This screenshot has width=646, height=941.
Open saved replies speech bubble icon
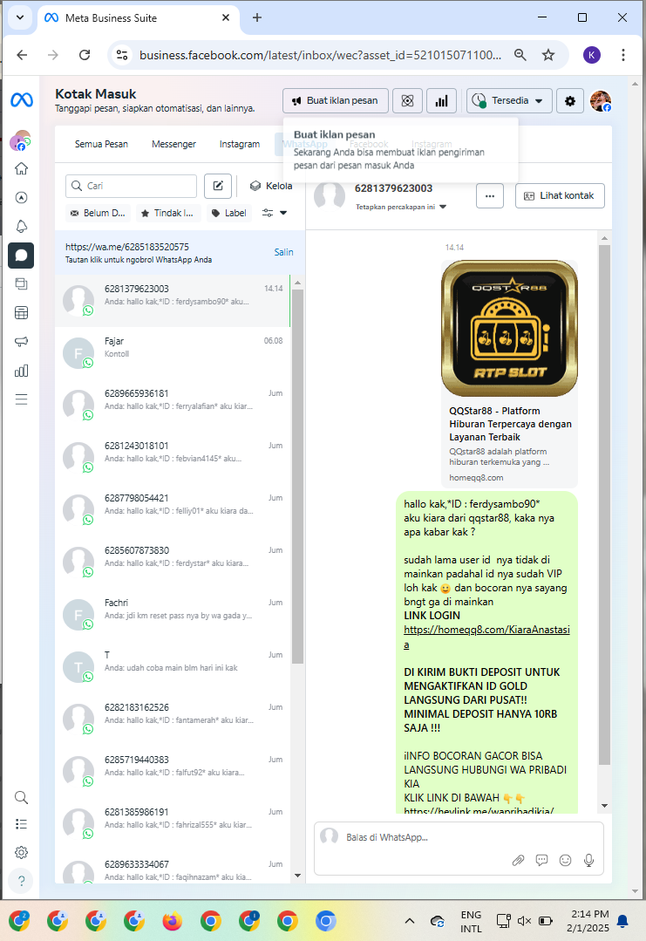(541, 861)
